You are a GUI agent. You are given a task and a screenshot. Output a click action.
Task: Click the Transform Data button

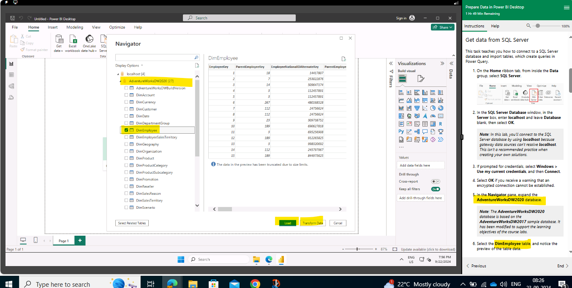point(313,223)
